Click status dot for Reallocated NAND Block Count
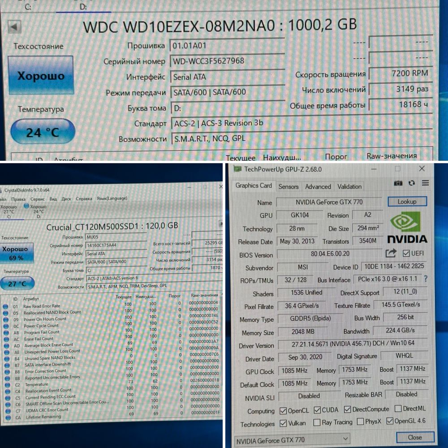This screenshot has height=448, width=448. (5, 313)
